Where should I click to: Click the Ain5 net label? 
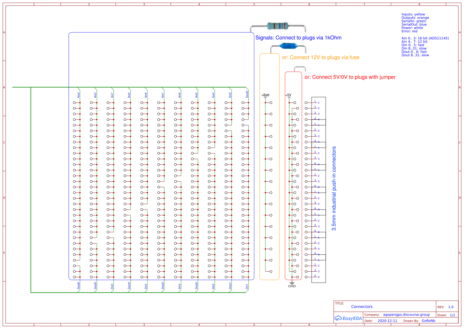pyautogui.click(x=179, y=95)
